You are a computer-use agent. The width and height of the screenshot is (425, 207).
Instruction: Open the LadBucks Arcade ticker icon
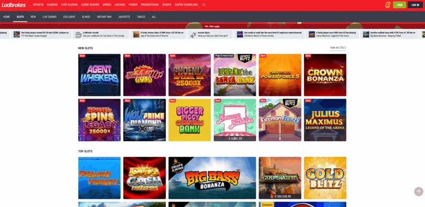[x=78, y=34]
